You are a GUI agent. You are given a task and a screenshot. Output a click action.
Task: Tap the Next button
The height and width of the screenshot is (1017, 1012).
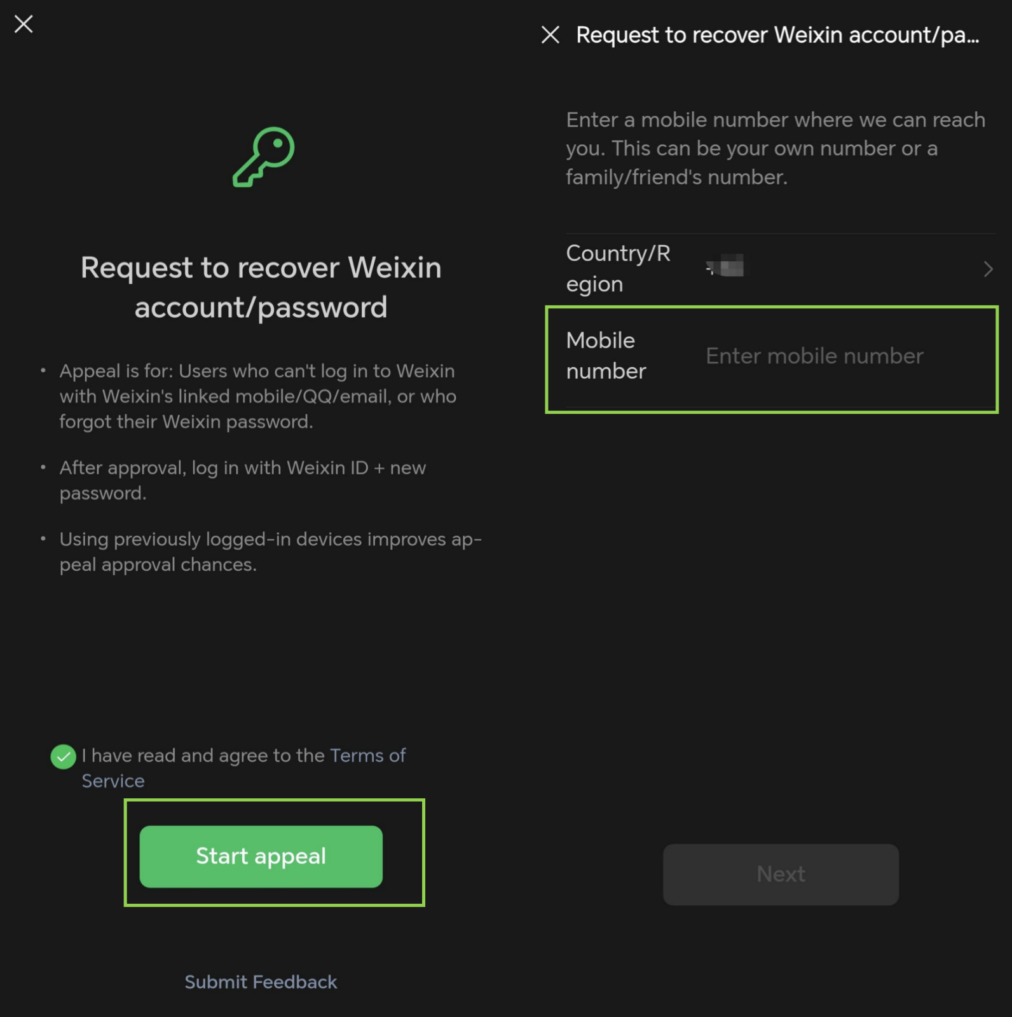tap(781, 875)
